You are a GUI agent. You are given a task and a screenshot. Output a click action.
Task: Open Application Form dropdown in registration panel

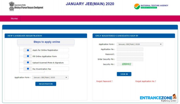pyautogui.click(x=50, y=77)
